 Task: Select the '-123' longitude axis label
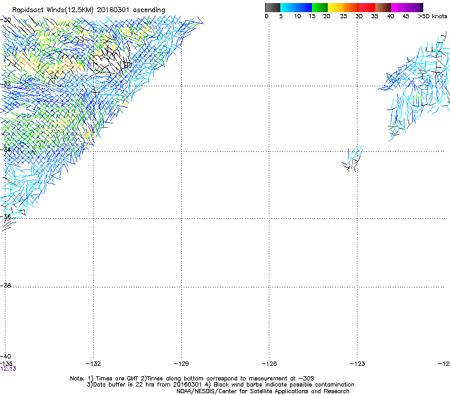[358, 364]
